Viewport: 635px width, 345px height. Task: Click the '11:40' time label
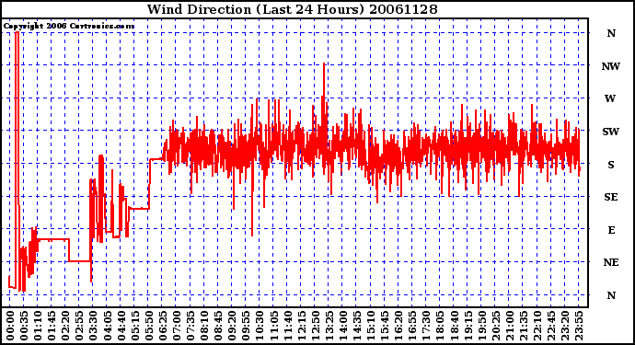click(x=287, y=327)
